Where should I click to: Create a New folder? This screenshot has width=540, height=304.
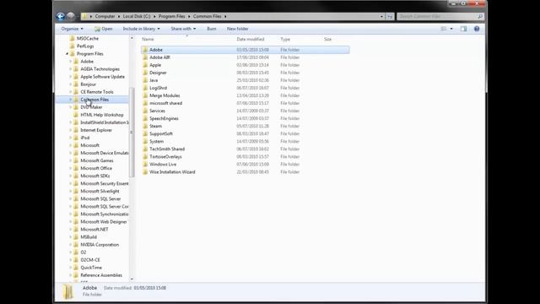point(238,29)
